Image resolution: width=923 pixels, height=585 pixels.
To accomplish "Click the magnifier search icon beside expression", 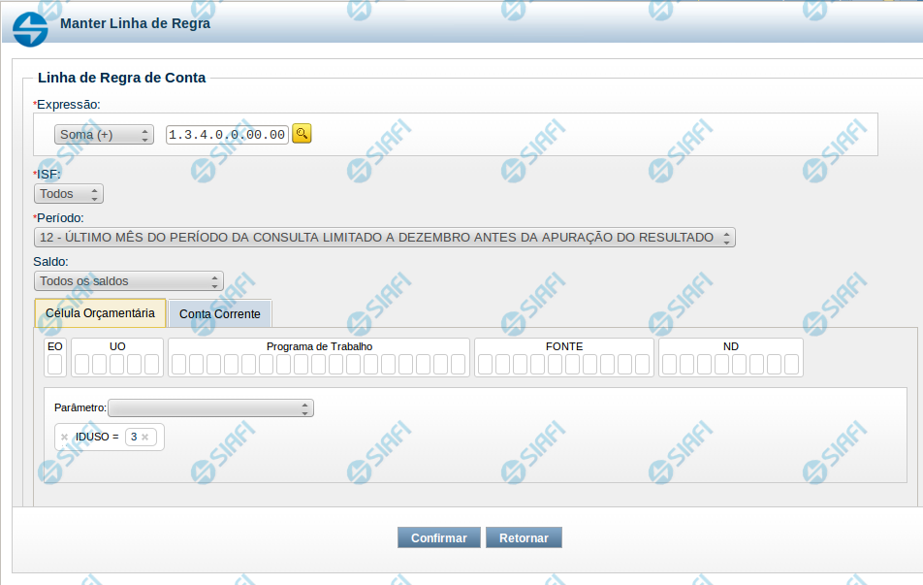I will pyautogui.click(x=302, y=134).
